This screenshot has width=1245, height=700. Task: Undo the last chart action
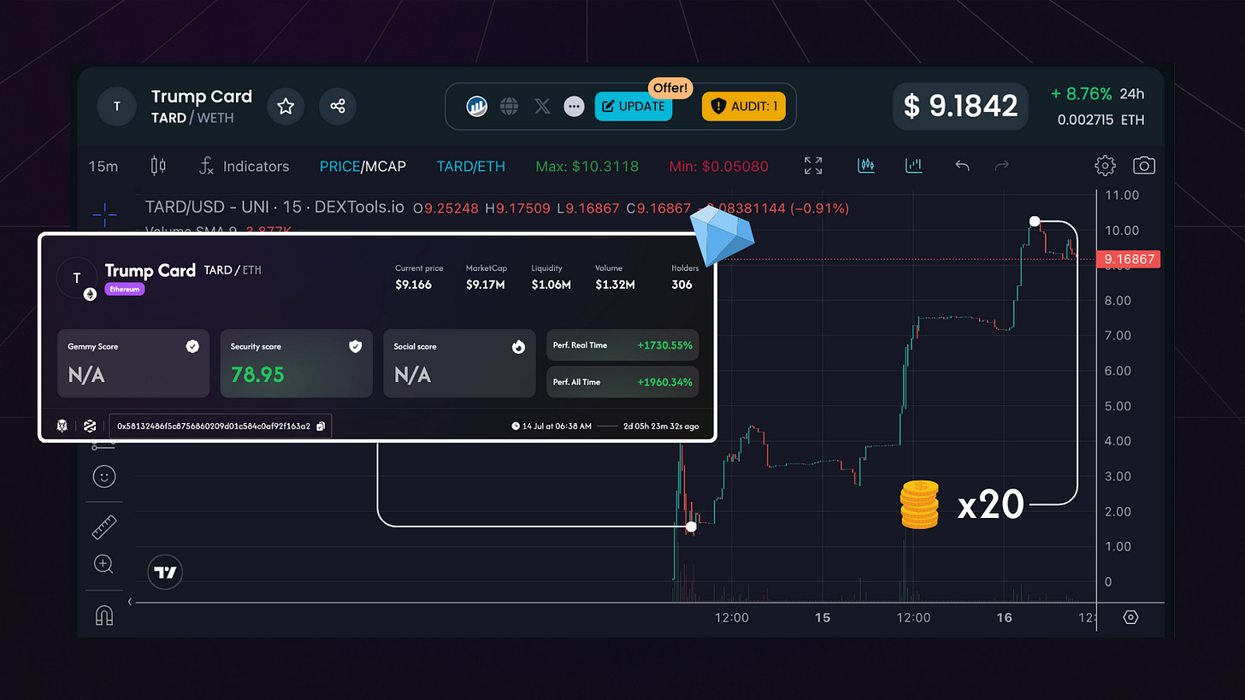tap(962, 166)
